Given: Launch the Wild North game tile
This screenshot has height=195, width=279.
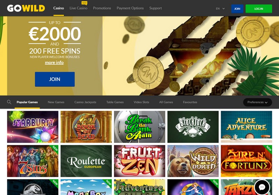Looking at the screenshot, I should 193,161.
